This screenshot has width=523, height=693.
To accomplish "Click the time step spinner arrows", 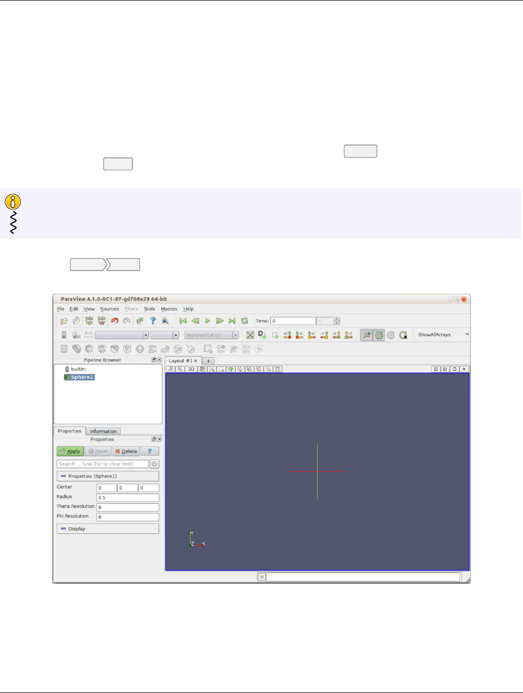I will (337, 321).
